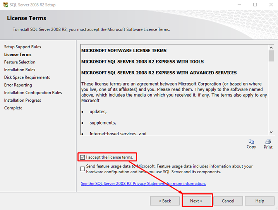The width and height of the screenshot is (278, 210).
Task: Go back with the < Back button
Action: pos(165,201)
